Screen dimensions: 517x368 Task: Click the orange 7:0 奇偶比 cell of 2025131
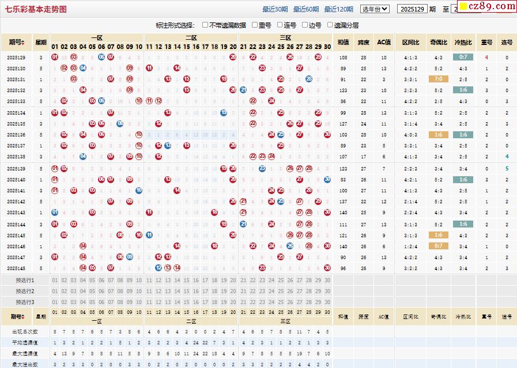439,79
